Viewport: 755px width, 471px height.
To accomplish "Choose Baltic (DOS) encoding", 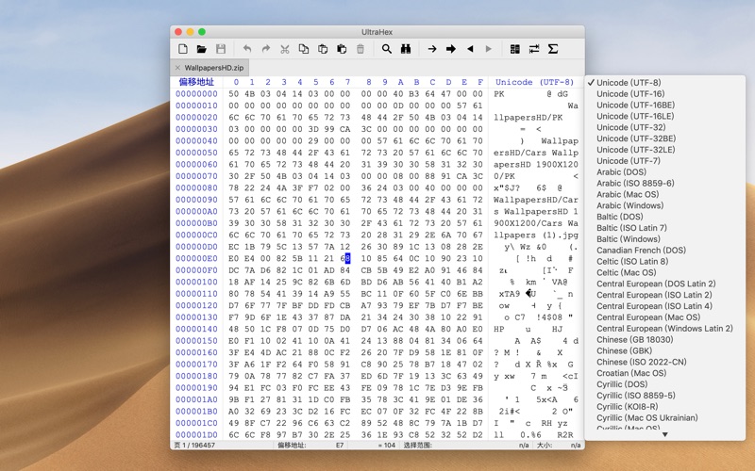I will click(x=620, y=217).
